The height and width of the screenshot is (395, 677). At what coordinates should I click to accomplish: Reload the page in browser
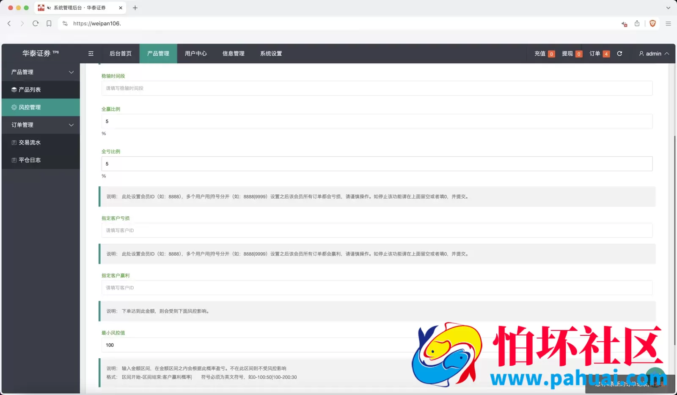pos(36,24)
